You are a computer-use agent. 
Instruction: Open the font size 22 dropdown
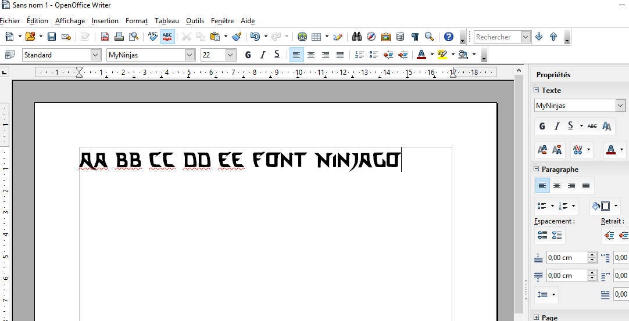pyautogui.click(x=231, y=55)
